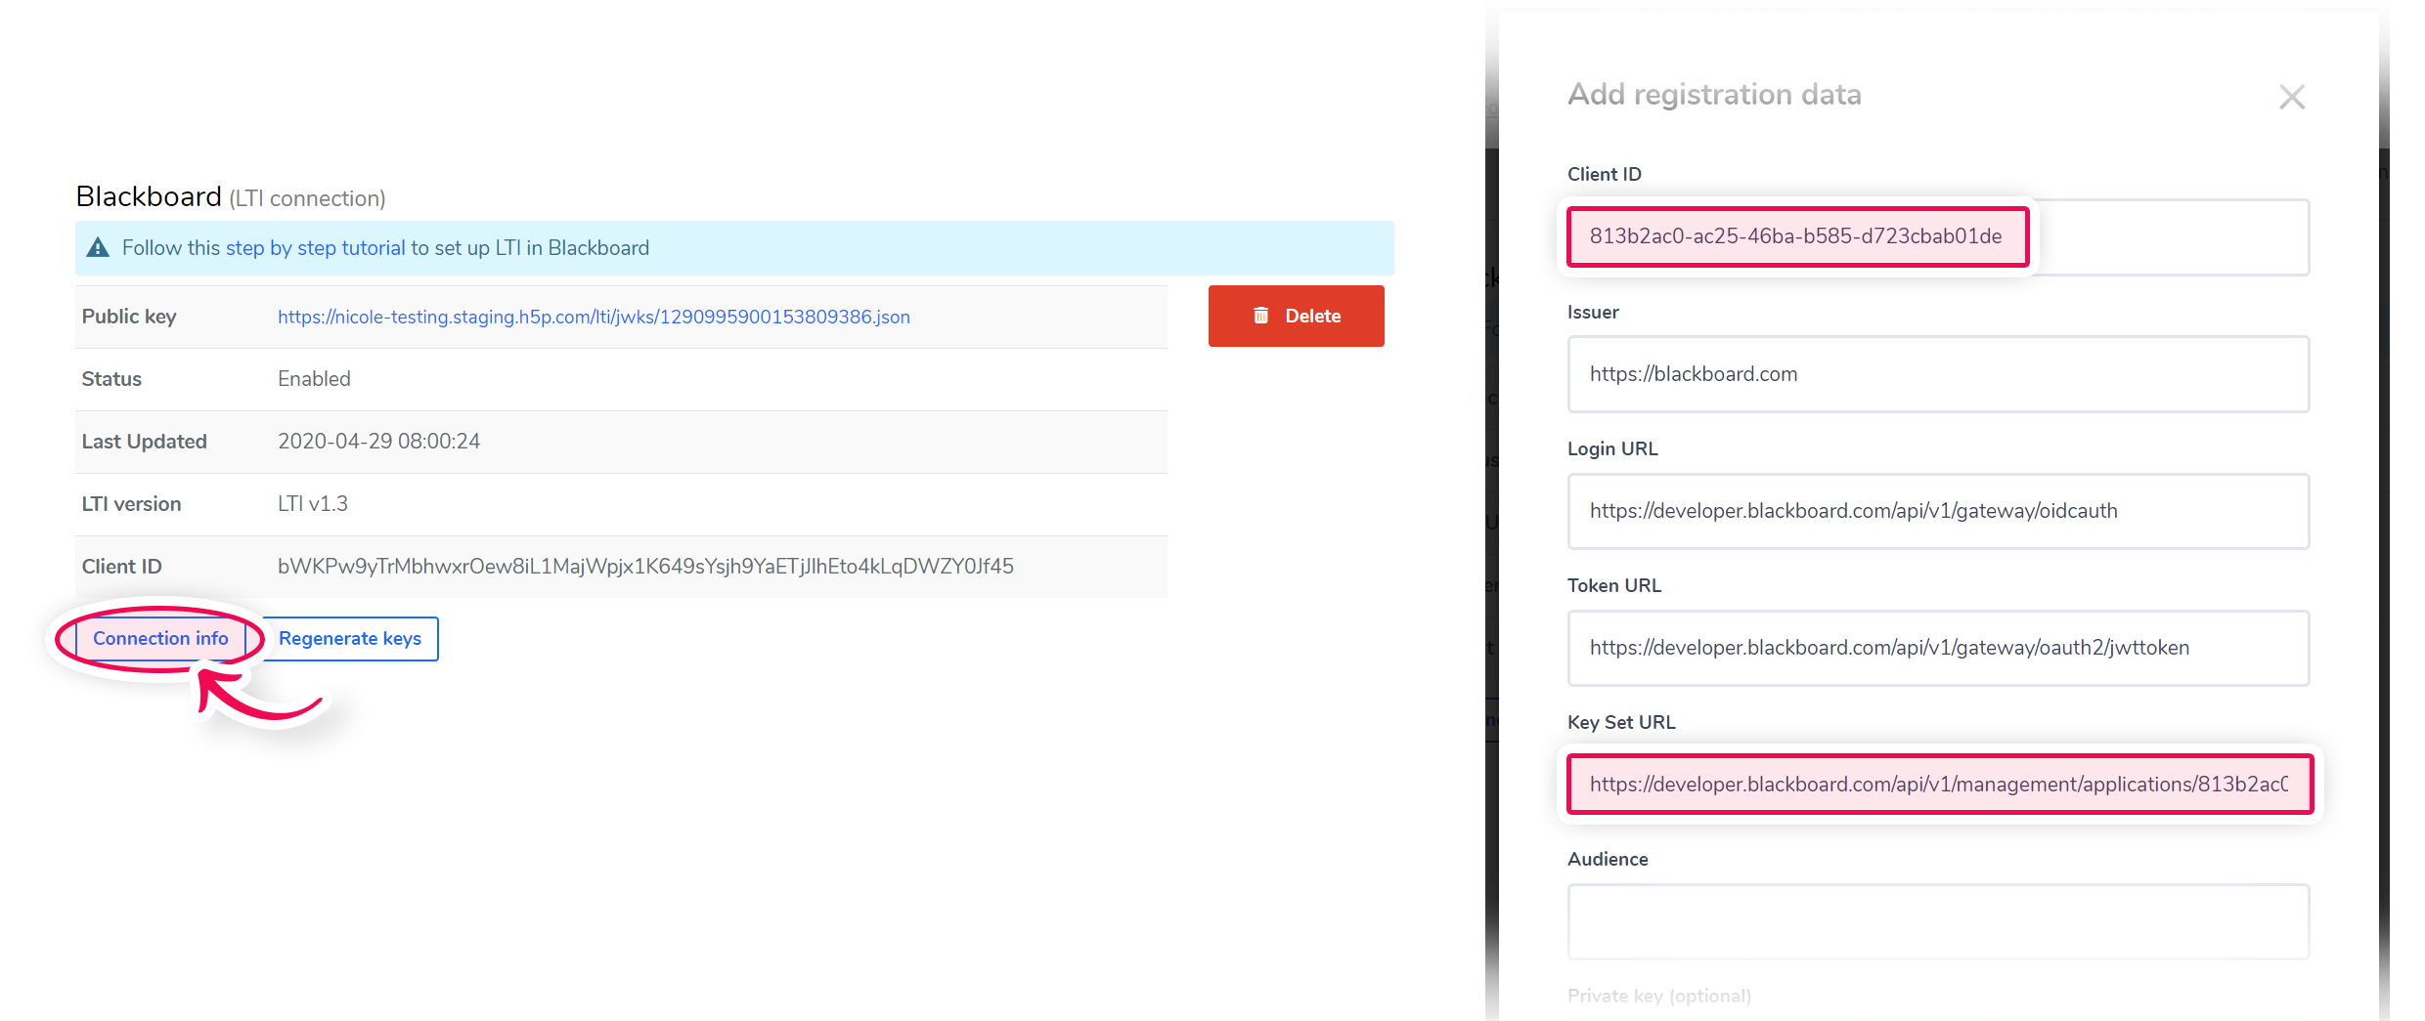The height and width of the screenshot is (1021, 2425).
Task: Click the Enabled status value
Action: click(x=314, y=379)
